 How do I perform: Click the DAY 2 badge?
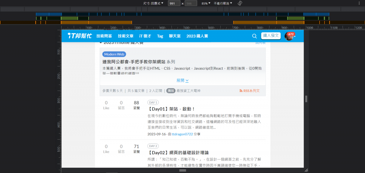(x=153, y=146)
